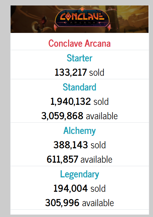Click the ARCANA subtitle in the logo
Image resolution: width=153 pixels, height=217 pixels.
pyautogui.click(x=83, y=23)
